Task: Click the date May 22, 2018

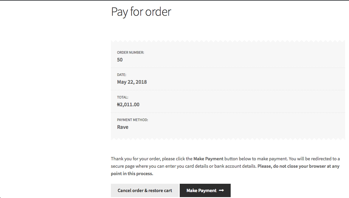Action: pos(132,82)
